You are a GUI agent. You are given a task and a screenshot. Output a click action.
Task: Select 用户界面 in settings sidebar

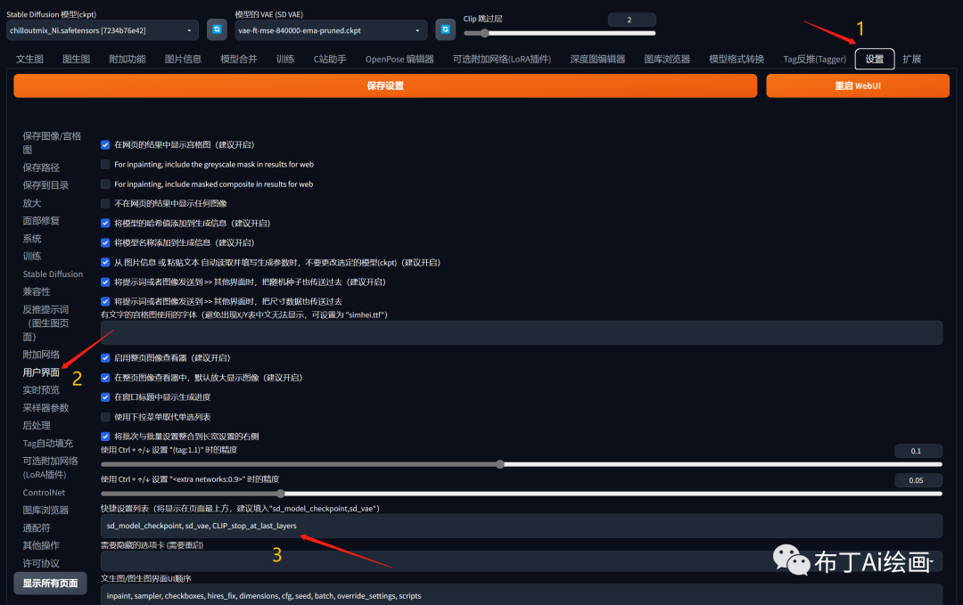click(x=41, y=372)
